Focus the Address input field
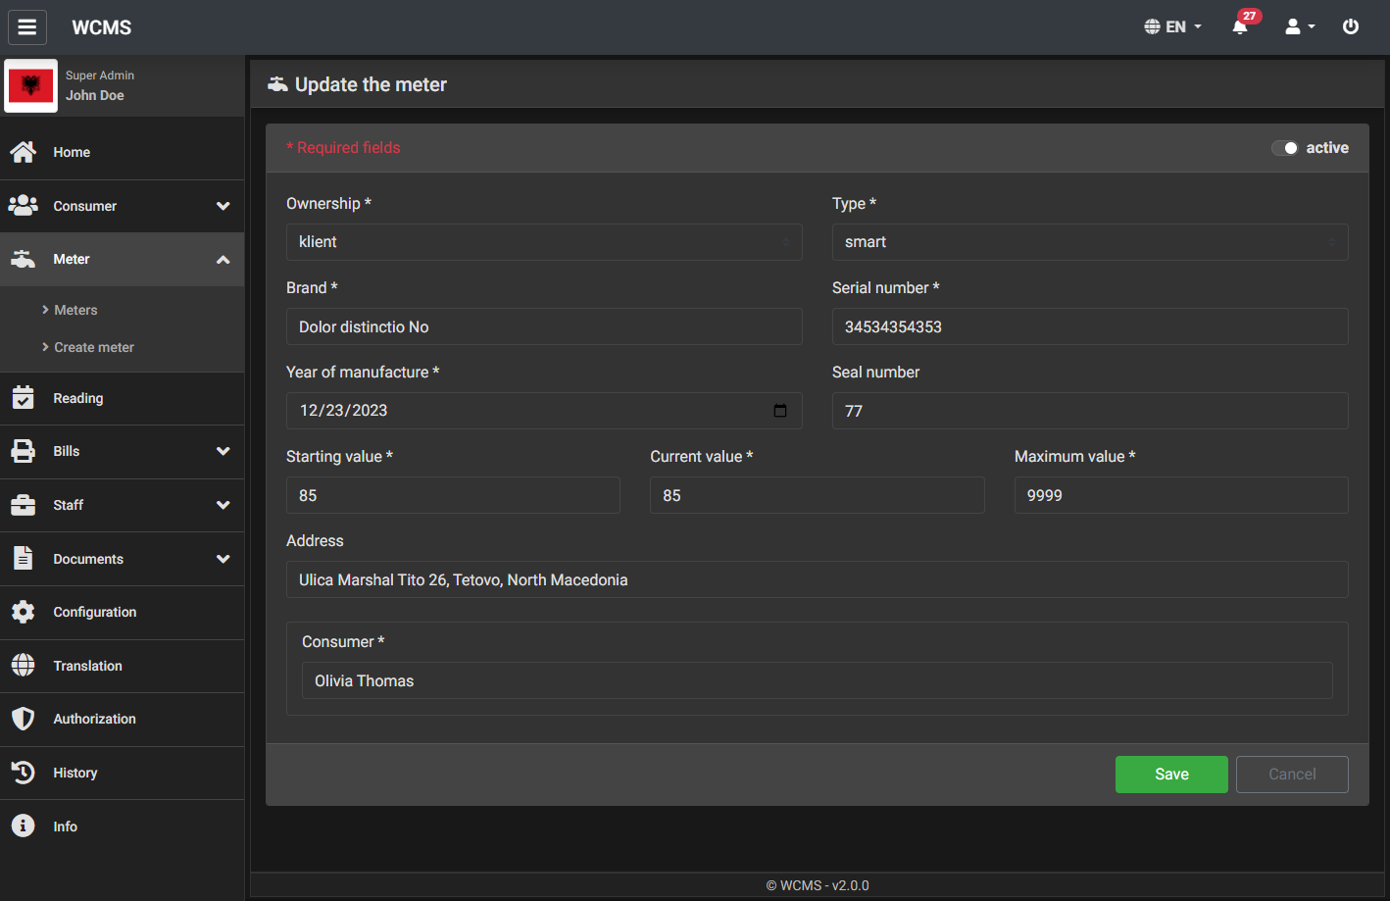This screenshot has width=1390, height=901. (x=818, y=579)
